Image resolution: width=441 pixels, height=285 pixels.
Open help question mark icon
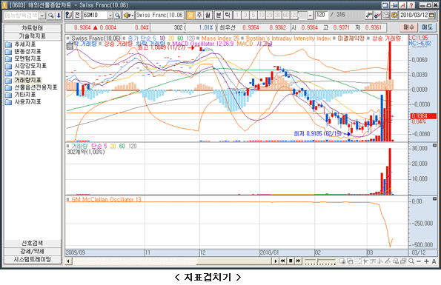pos(411,5)
